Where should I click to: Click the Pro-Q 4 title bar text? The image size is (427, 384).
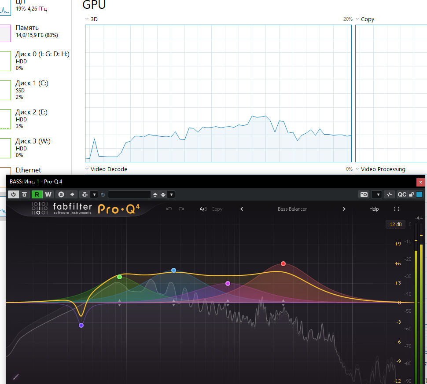[x=36, y=182]
